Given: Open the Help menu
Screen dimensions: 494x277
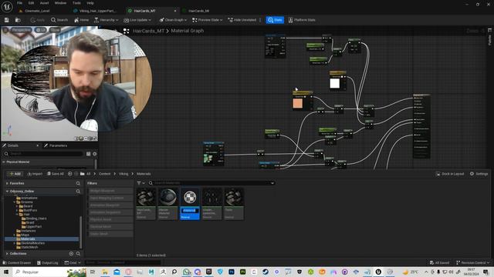Looking at the screenshot, I should [90, 3].
